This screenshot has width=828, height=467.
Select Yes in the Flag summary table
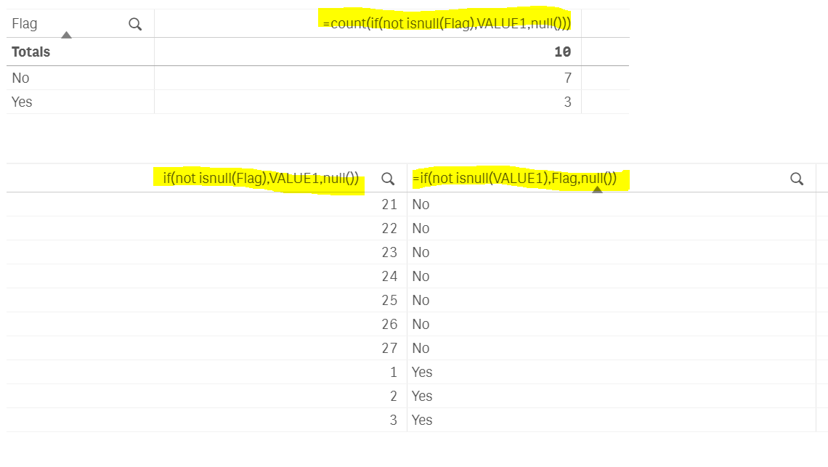(x=22, y=102)
